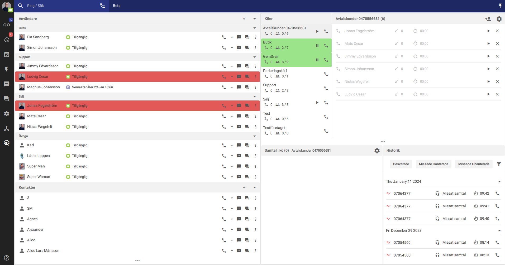The width and height of the screenshot is (505, 265).
Task: Open chat with Jimmy Edvardsson
Action: (239, 66)
